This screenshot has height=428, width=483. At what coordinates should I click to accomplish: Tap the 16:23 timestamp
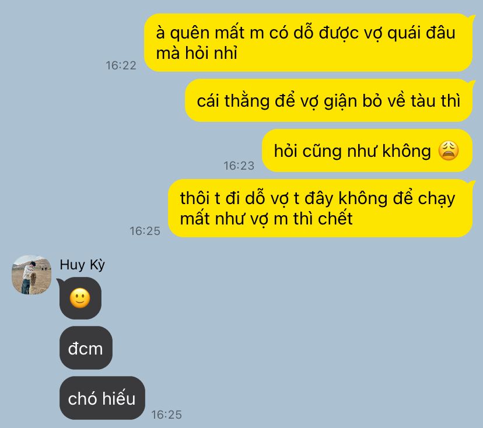(239, 166)
